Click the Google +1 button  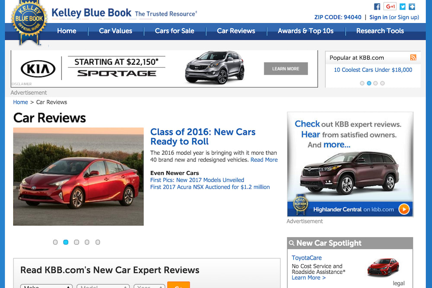pos(390,6)
